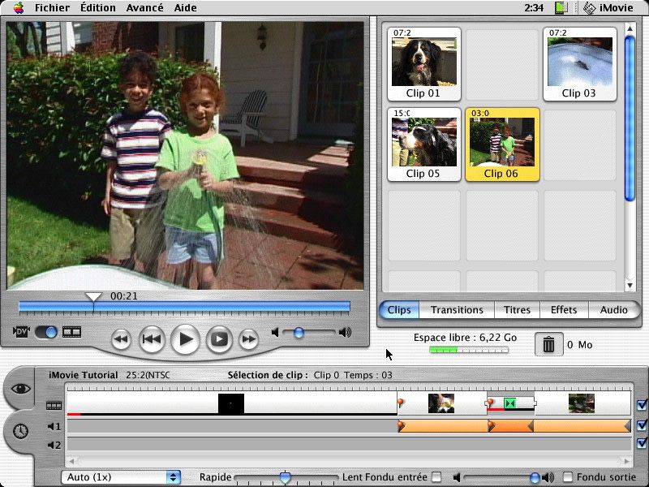The image size is (649, 487).
Task: Toggle the audio track 2 checkbox
Action: [642, 443]
